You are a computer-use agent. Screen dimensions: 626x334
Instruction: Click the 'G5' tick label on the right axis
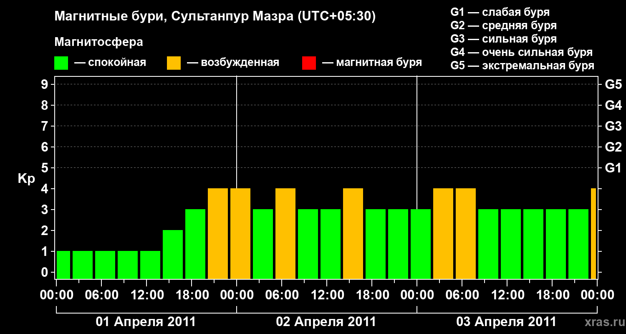(613, 85)
